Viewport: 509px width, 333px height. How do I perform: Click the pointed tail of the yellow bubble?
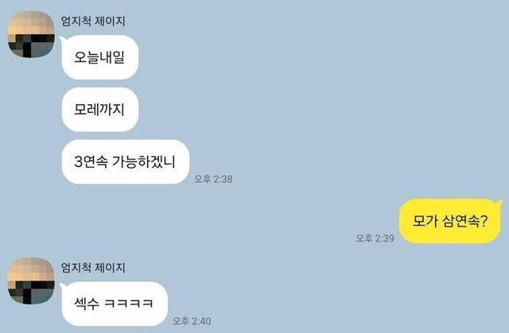point(499,203)
